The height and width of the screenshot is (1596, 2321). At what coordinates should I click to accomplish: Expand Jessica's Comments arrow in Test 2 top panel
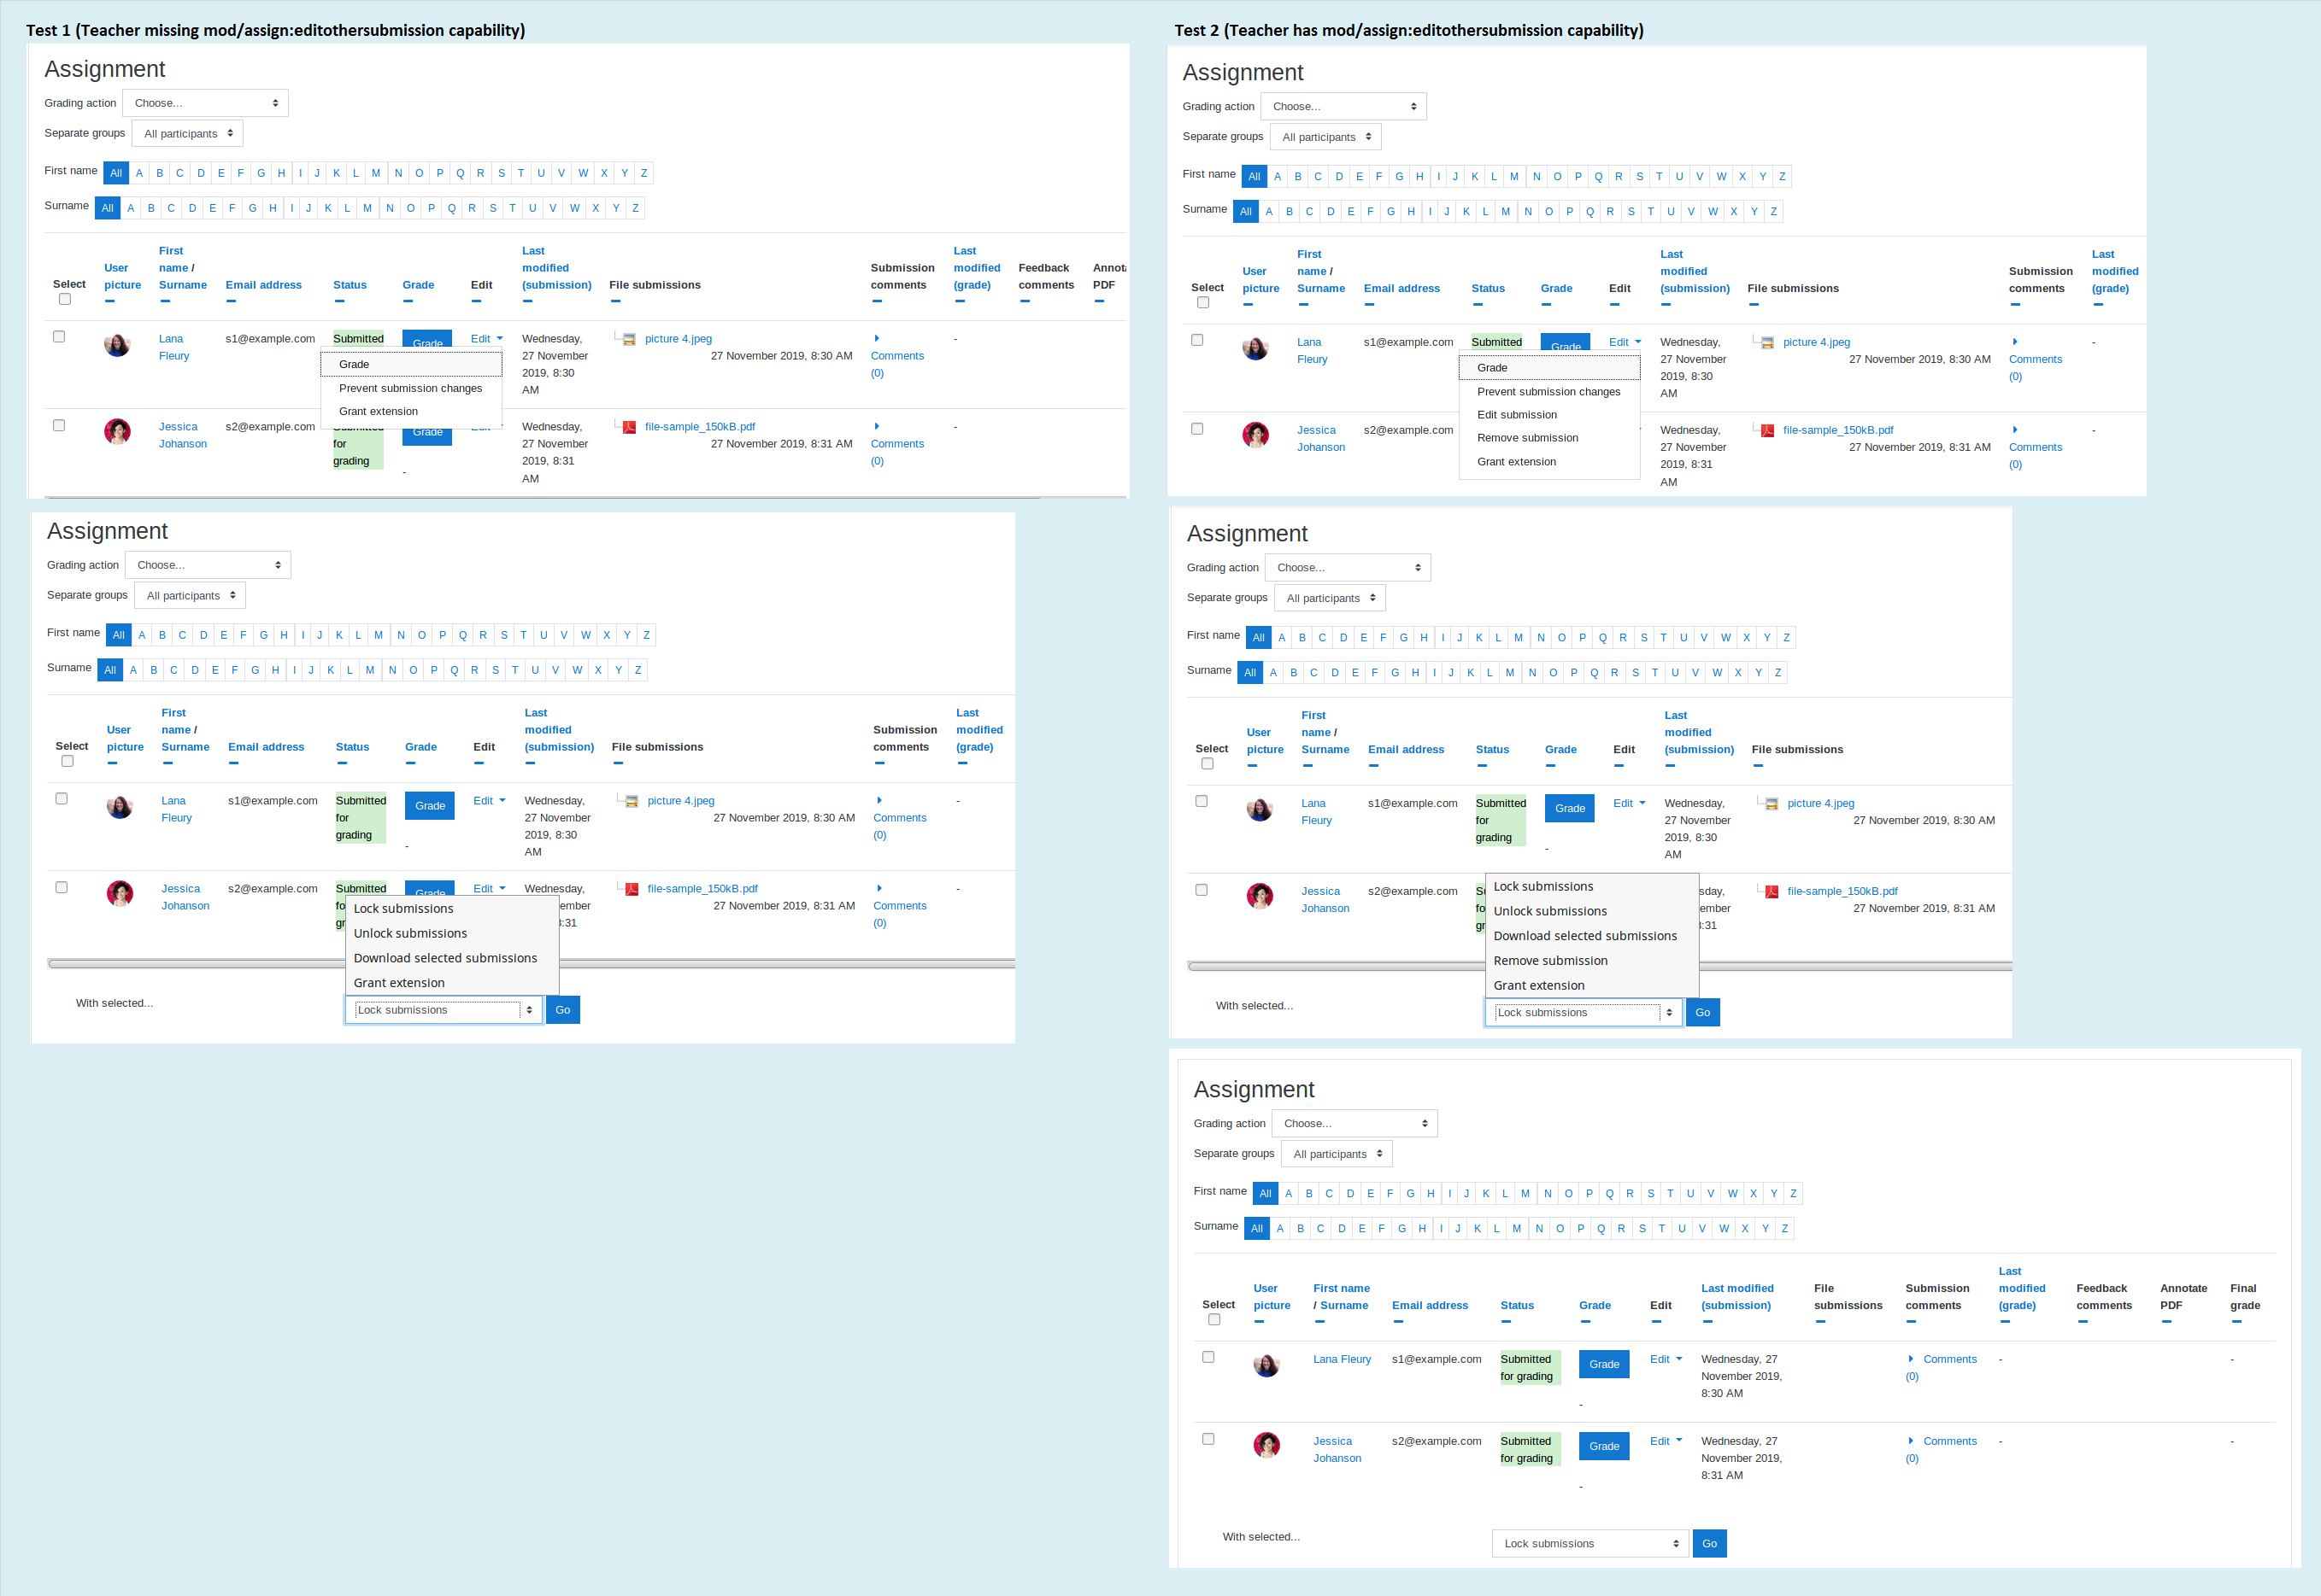point(2015,430)
